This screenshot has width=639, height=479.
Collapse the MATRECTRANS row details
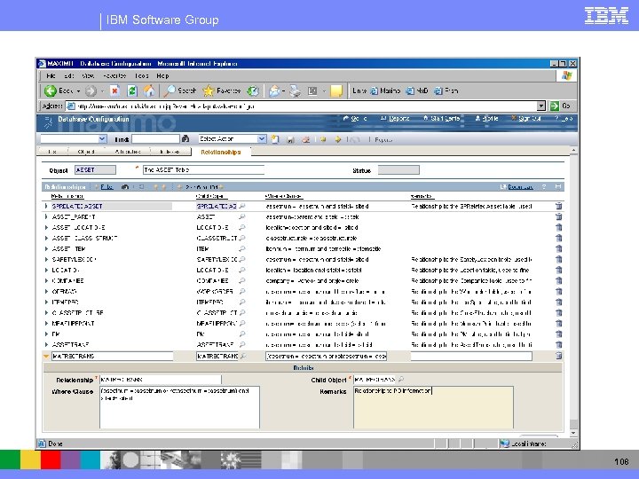[x=46, y=356]
